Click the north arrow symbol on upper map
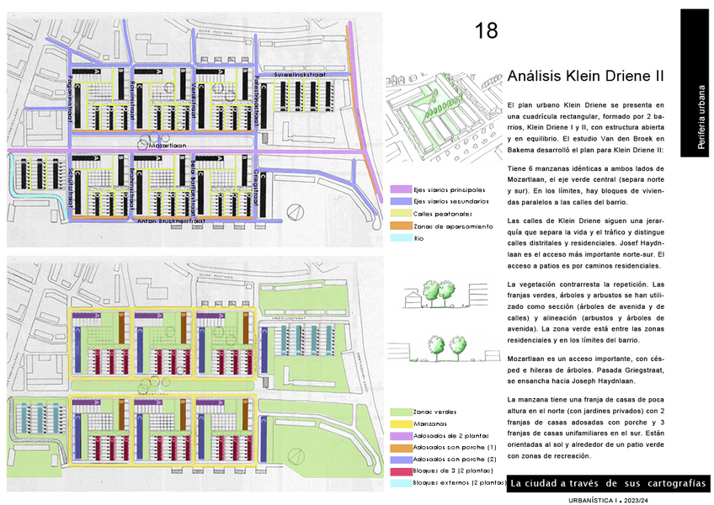This screenshot has height=505, width=714. 296,212
